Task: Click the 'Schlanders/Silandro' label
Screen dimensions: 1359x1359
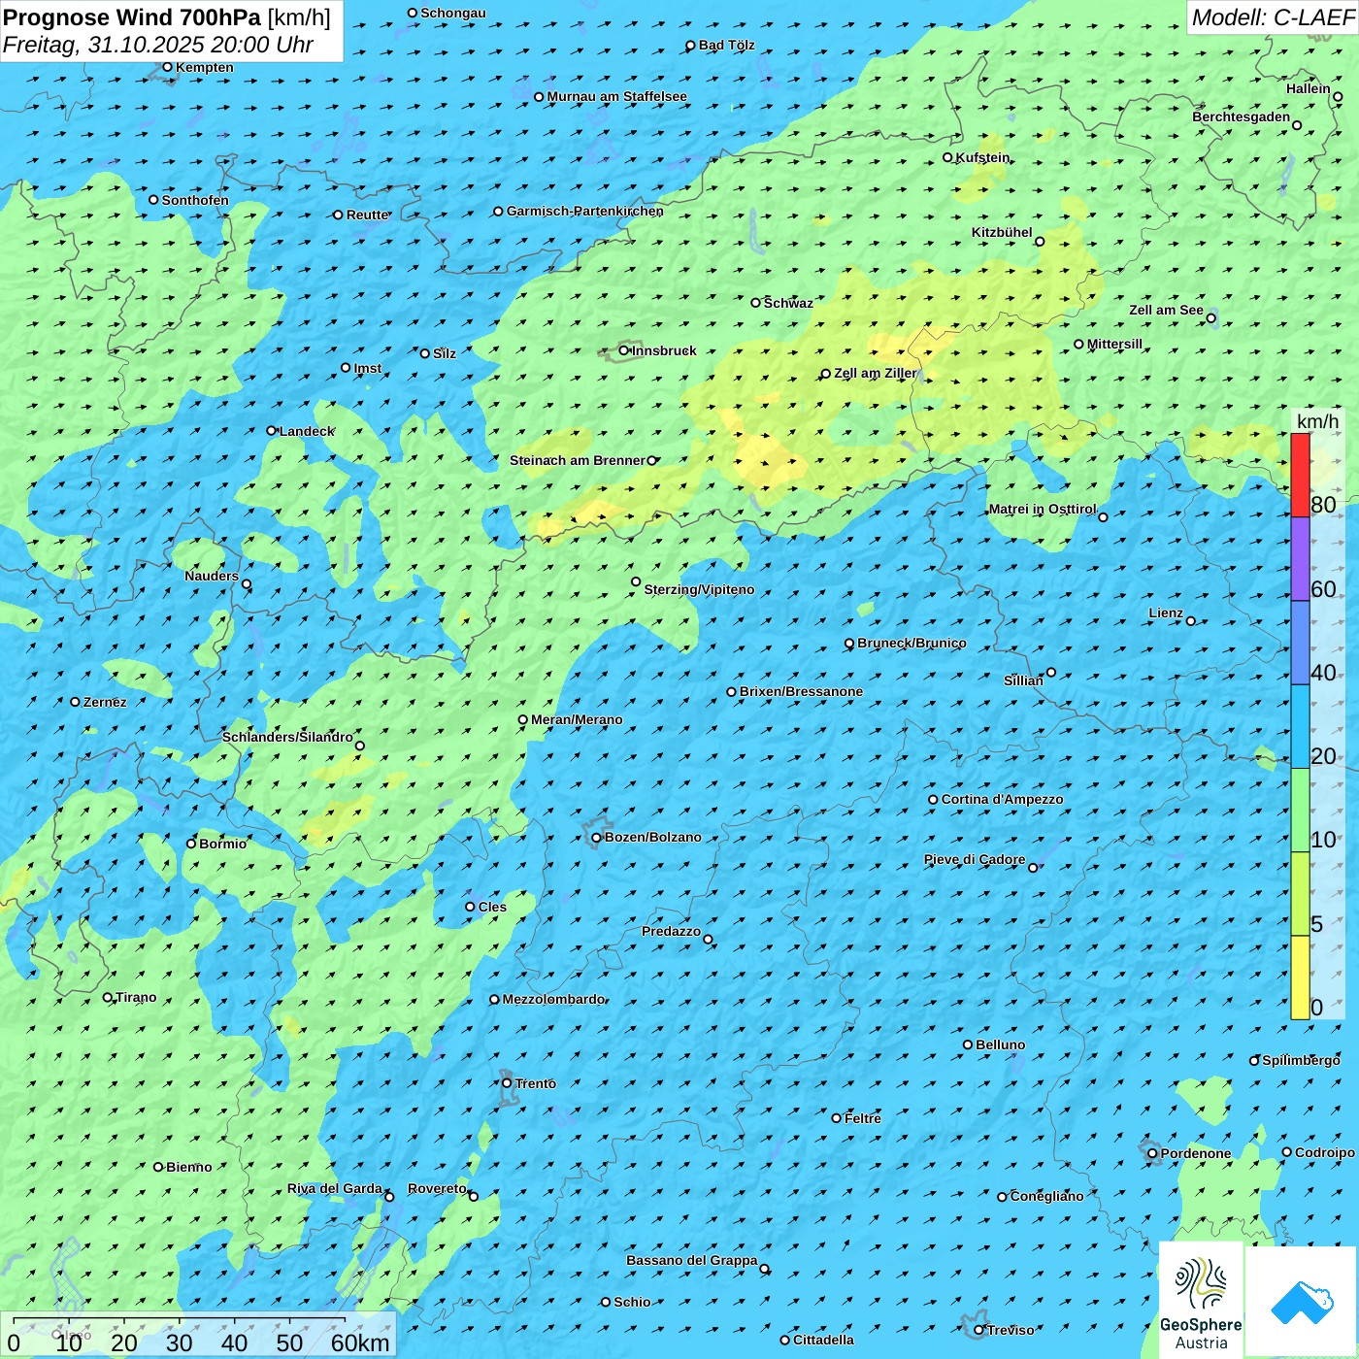Action: point(287,738)
